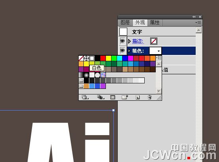Pick the light blue swatch in second row

tap(130, 64)
